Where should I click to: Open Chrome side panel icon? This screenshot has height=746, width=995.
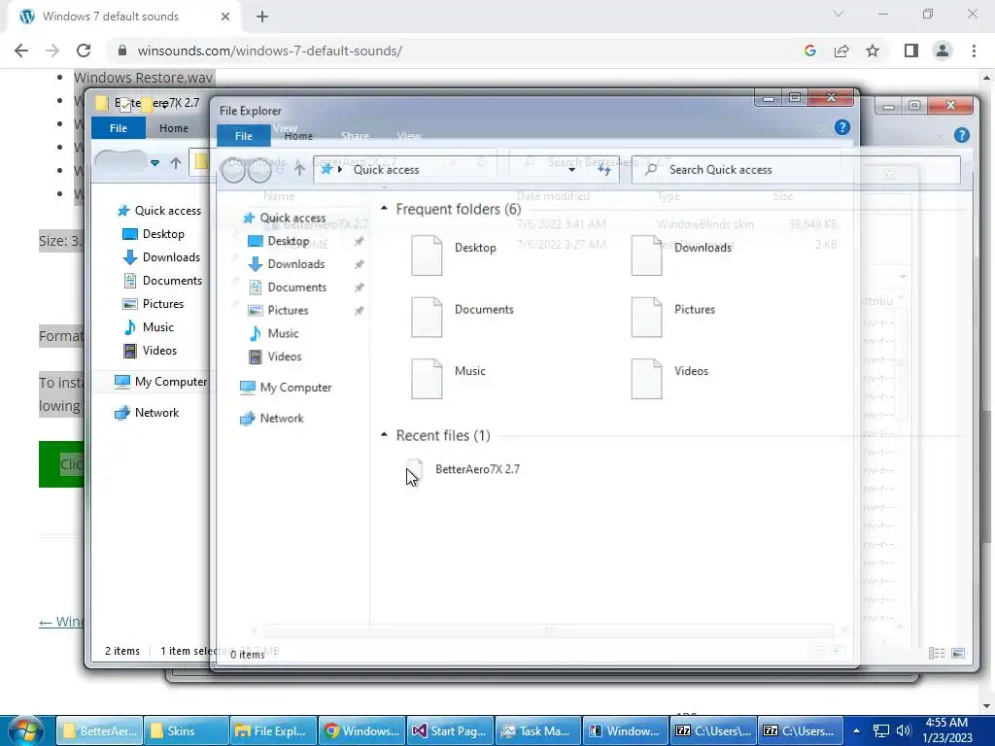pos(911,51)
